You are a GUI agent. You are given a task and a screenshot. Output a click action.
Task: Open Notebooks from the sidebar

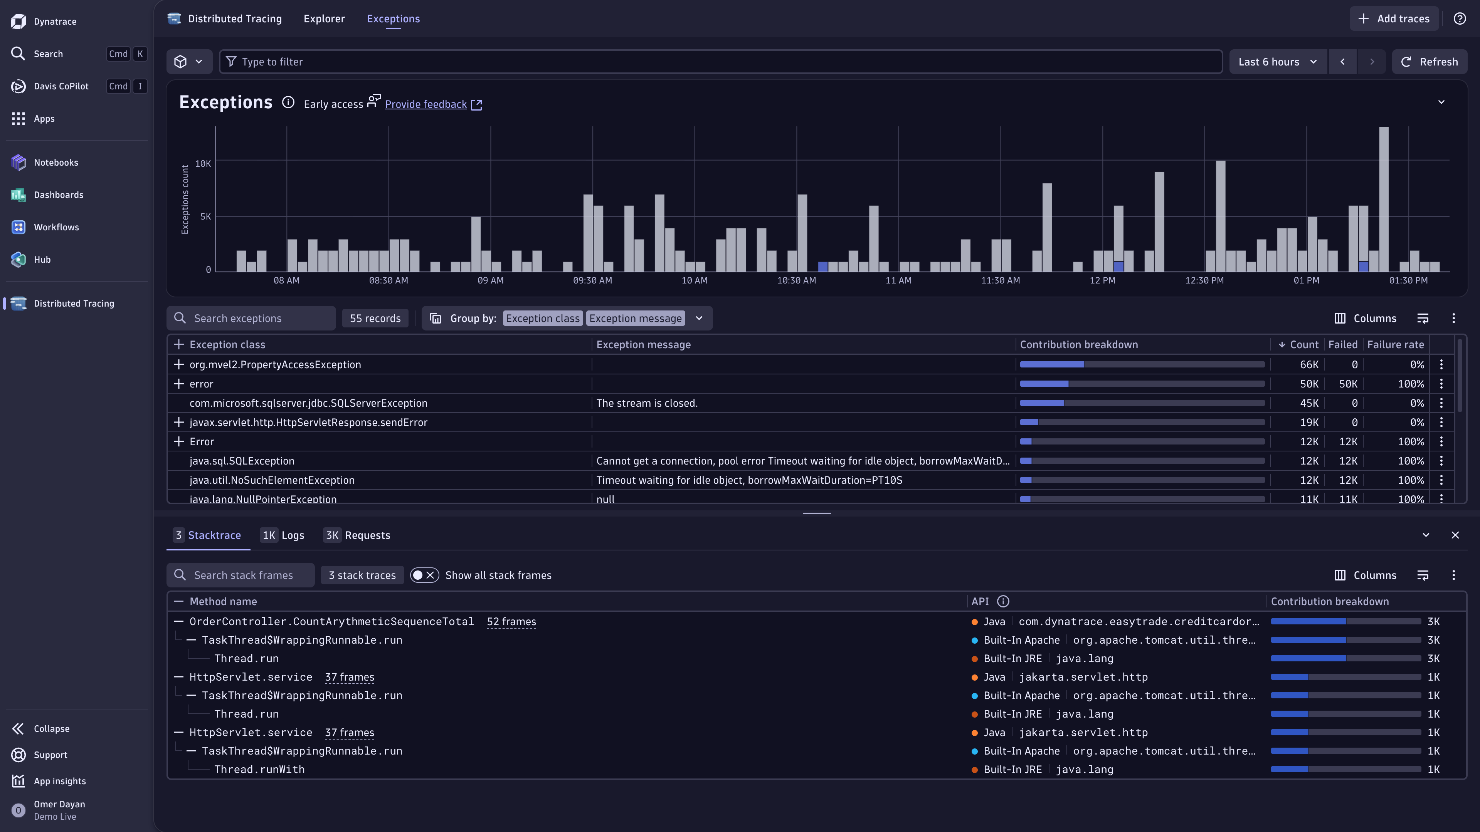(x=56, y=163)
